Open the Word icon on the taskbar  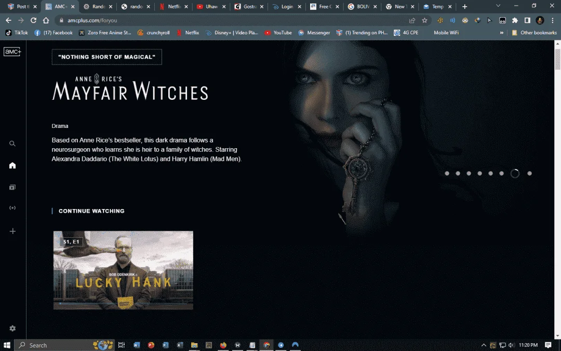[137, 345]
